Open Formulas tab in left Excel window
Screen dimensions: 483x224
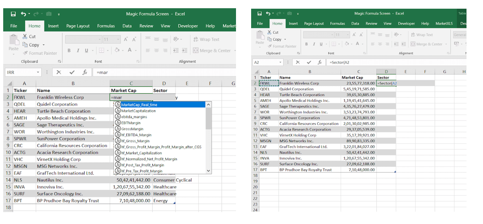point(106,26)
